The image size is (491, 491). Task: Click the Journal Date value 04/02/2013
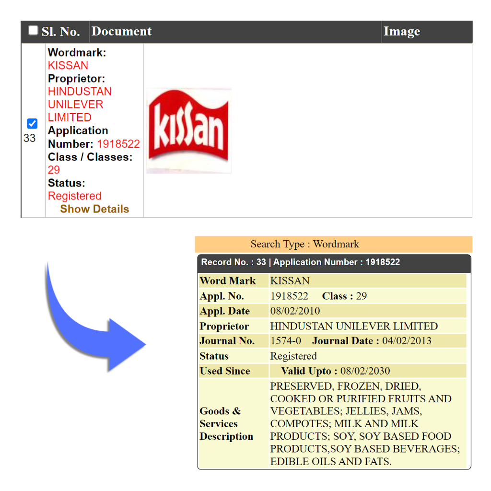pos(407,341)
